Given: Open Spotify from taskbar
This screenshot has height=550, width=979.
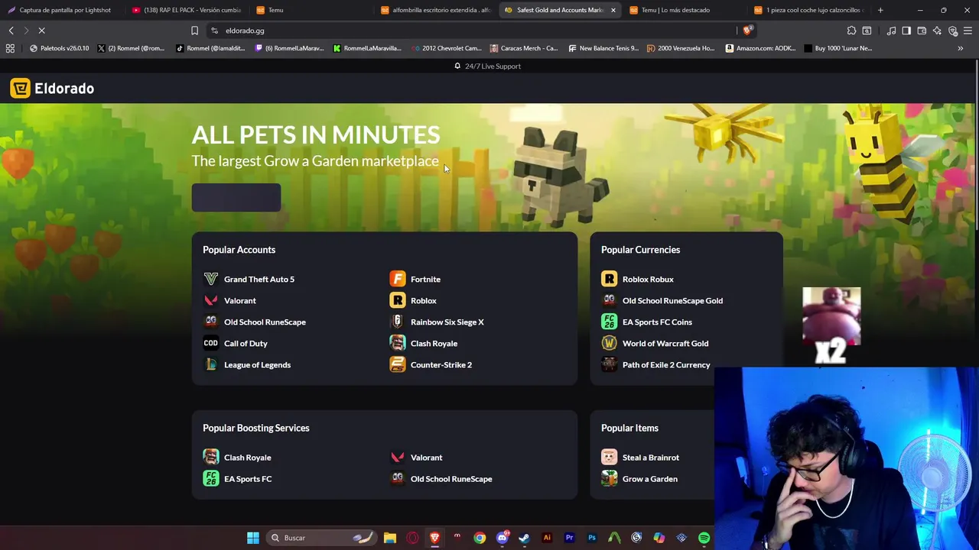Looking at the screenshot, I should pos(704,538).
